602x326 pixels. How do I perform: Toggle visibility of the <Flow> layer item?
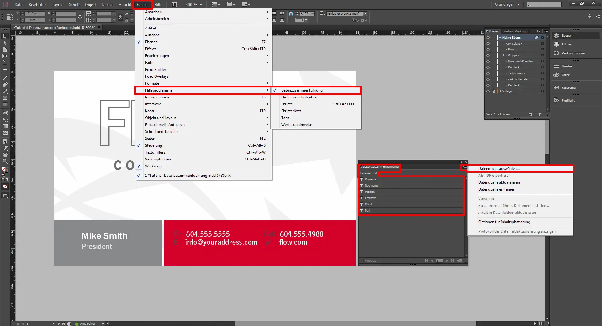(x=488, y=50)
